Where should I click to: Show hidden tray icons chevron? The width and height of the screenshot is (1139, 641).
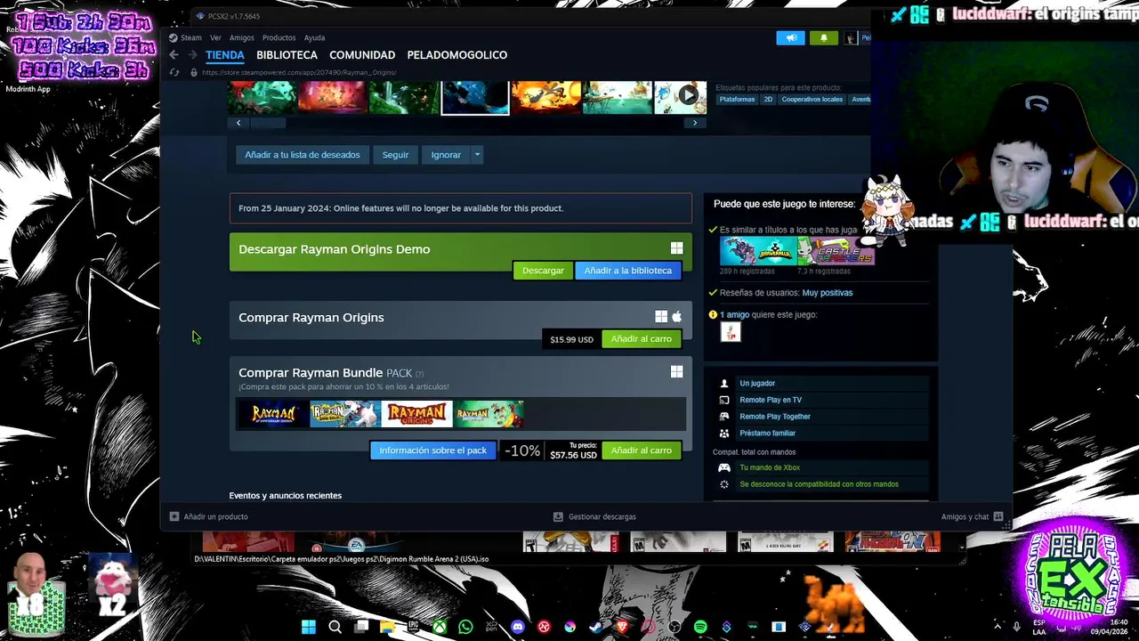coord(998,626)
